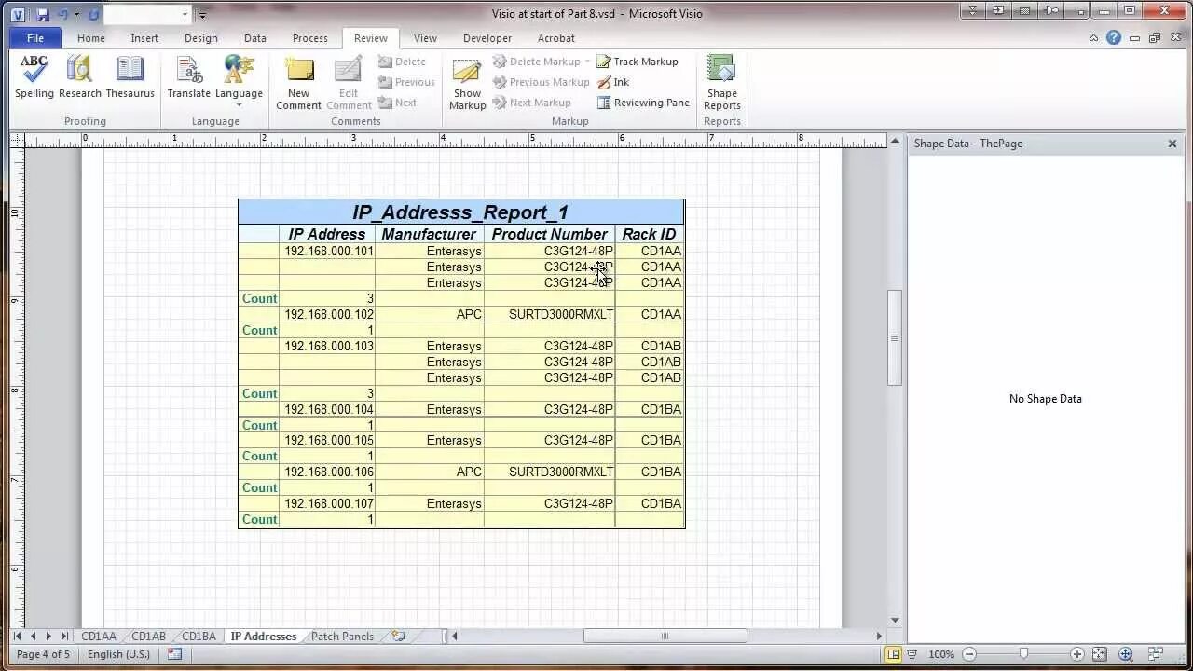Undo the last action

(x=62, y=14)
